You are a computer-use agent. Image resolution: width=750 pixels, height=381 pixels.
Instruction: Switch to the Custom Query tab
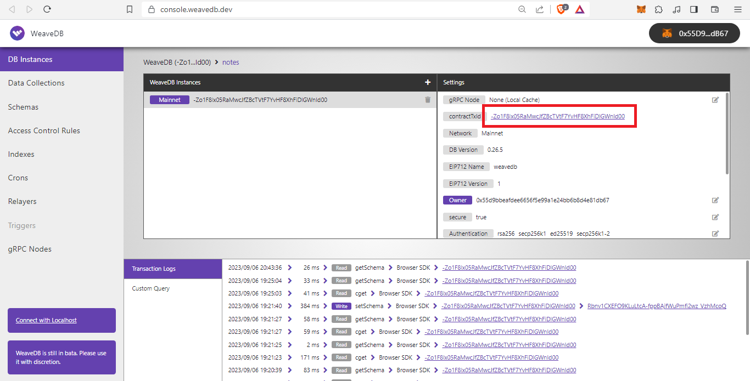(151, 288)
